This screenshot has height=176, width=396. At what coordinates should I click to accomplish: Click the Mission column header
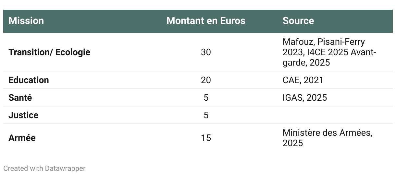tap(26, 21)
